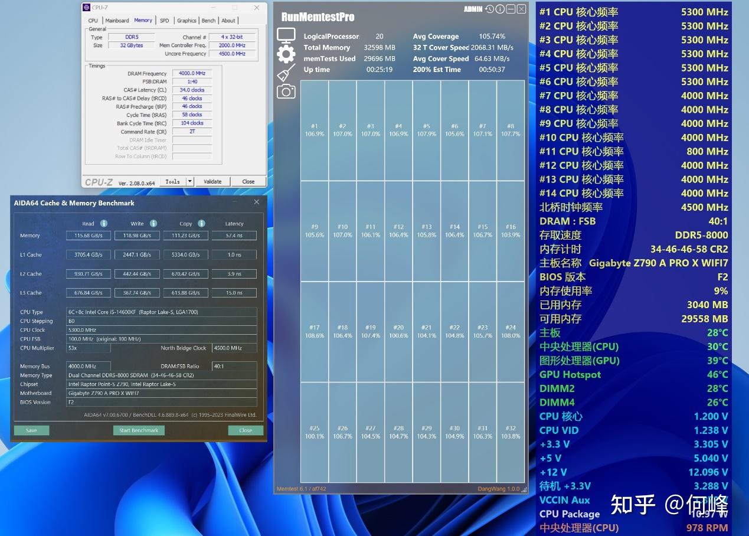The image size is (749, 536).
Task: Click Start Benchmark in AIDA64
Action: (139, 430)
